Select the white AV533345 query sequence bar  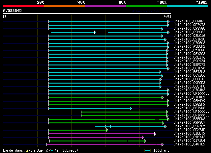pos(87,13)
